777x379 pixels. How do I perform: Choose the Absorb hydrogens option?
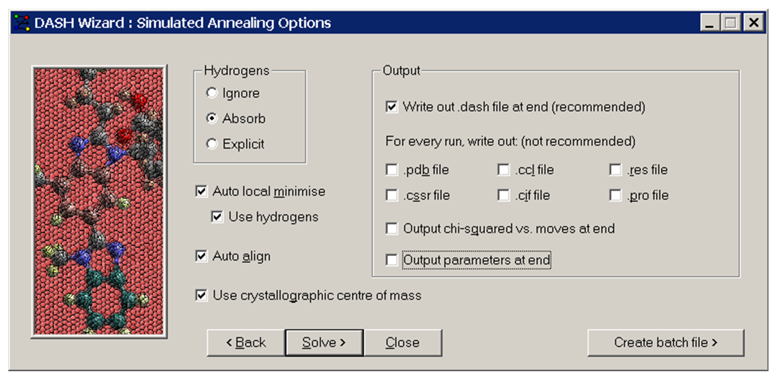(212, 118)
